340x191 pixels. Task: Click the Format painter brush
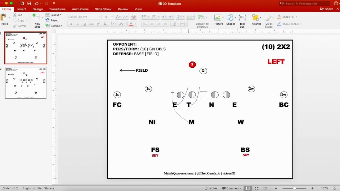(20, 26)
